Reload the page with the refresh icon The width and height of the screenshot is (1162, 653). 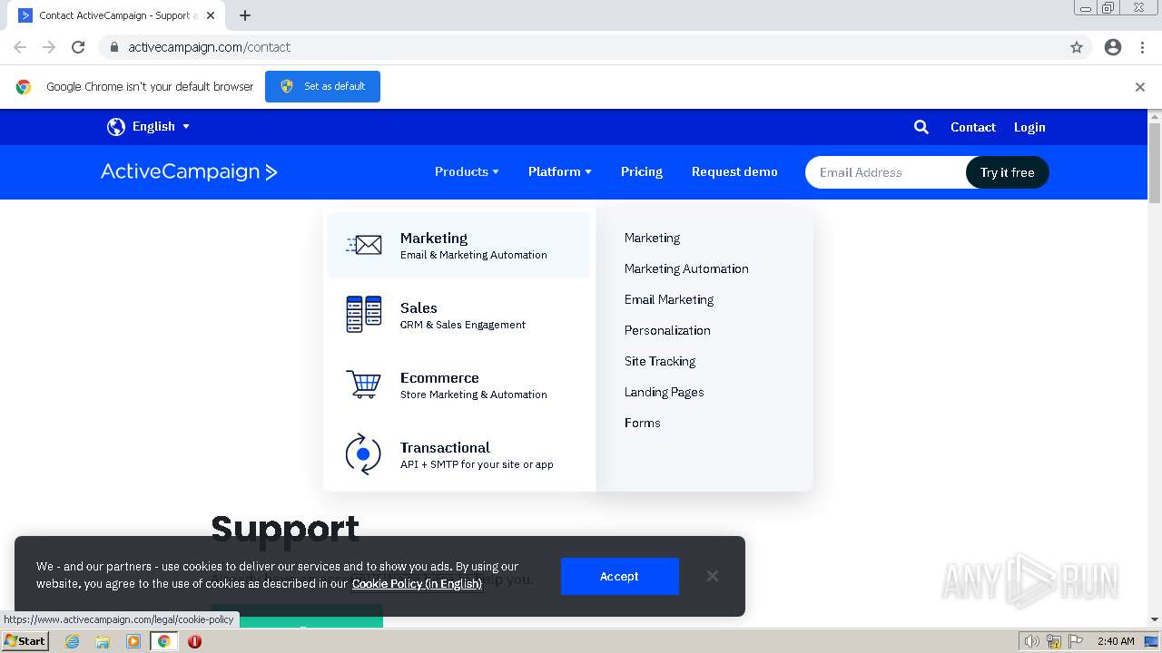[78, 47]
